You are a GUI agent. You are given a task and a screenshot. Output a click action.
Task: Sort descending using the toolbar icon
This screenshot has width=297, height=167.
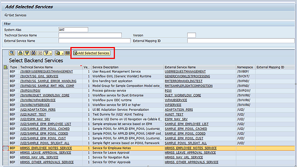[x=27, y=53]
